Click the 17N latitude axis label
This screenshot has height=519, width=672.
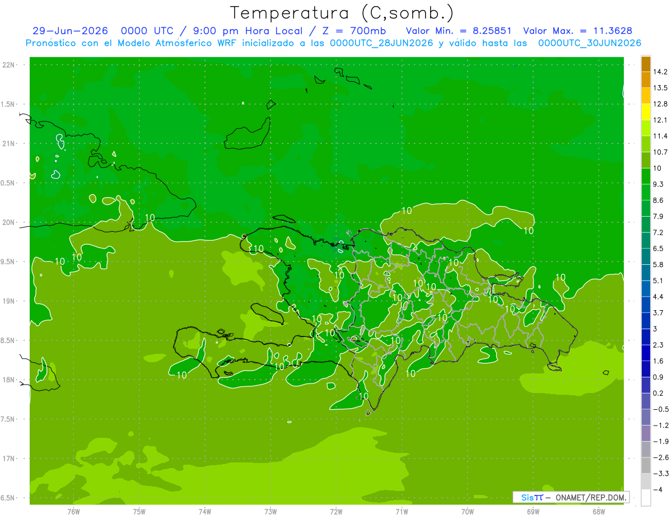coord(9,459)
